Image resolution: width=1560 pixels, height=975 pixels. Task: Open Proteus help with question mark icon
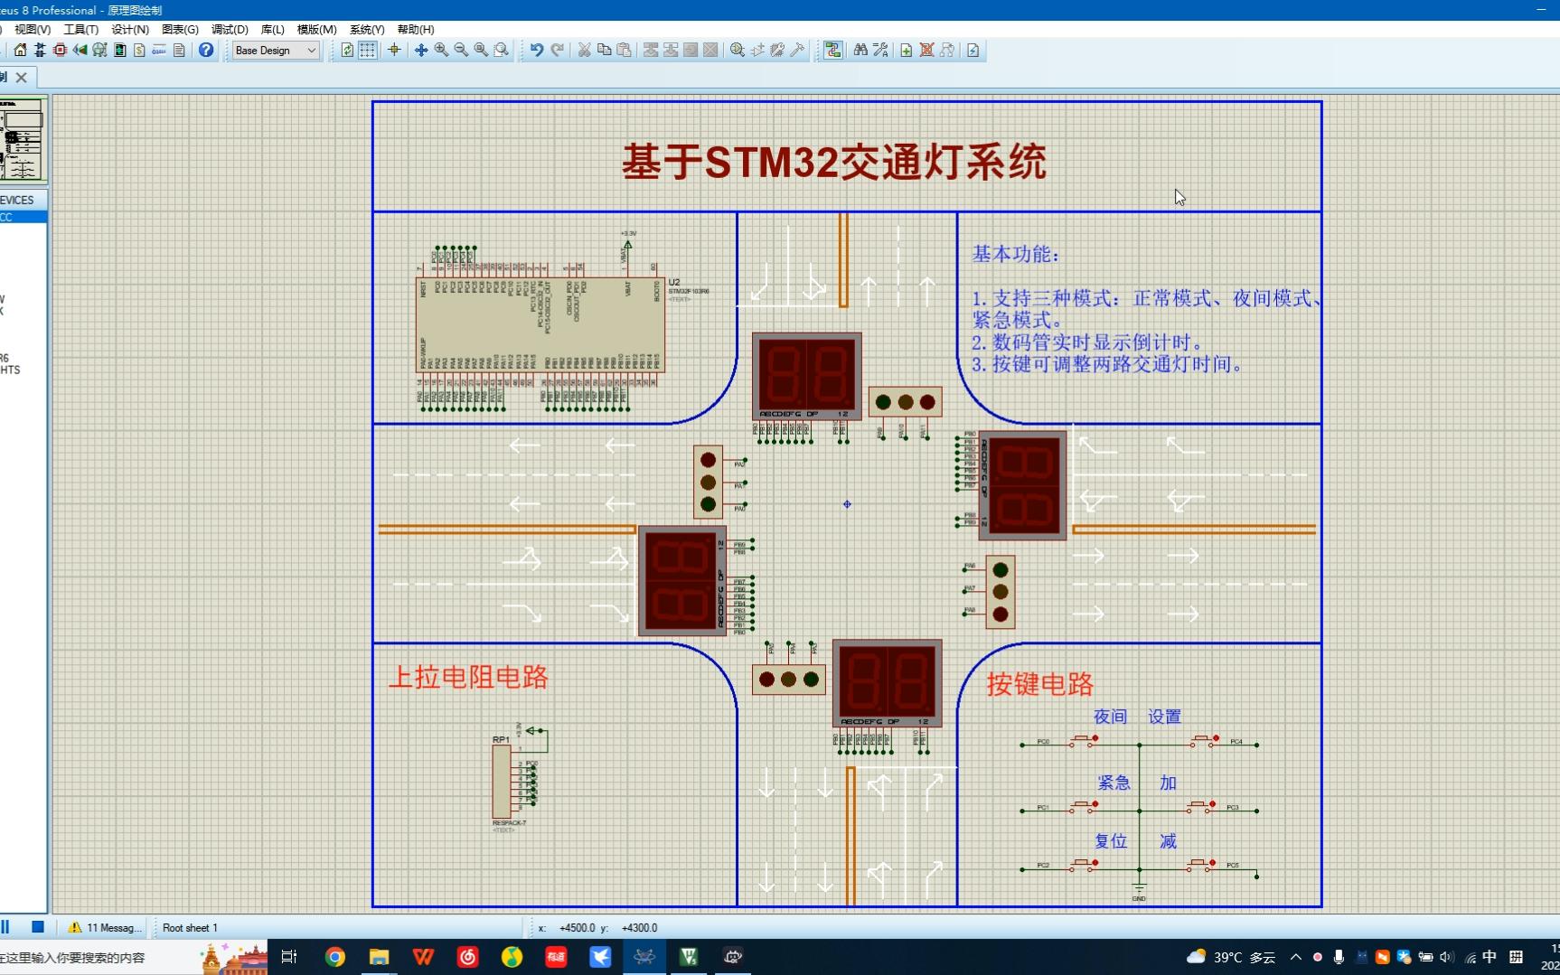click(205, 51)
